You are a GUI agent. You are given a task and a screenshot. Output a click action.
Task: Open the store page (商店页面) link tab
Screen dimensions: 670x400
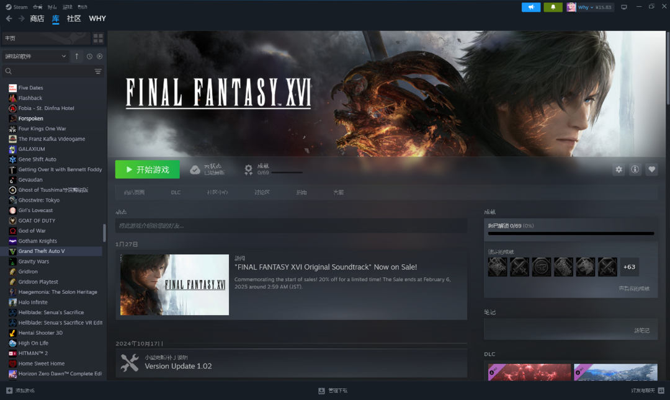[x=134, y=192]
